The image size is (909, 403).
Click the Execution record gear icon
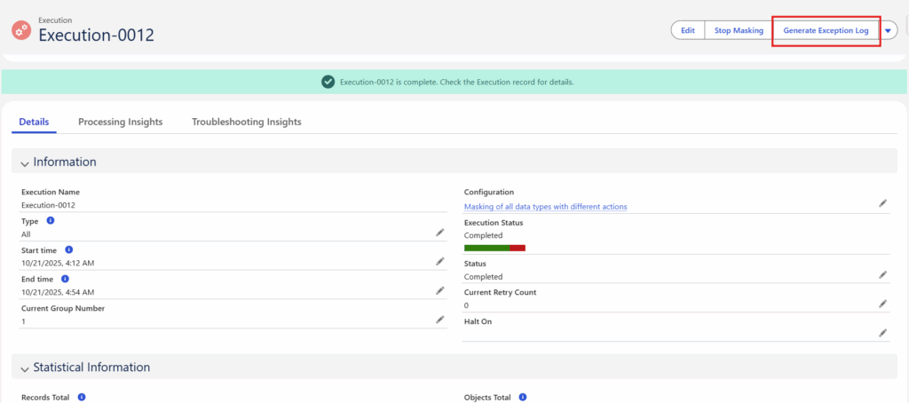21,29
